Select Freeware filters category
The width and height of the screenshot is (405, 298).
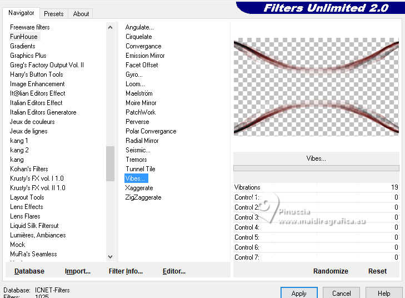pos(29,27)
